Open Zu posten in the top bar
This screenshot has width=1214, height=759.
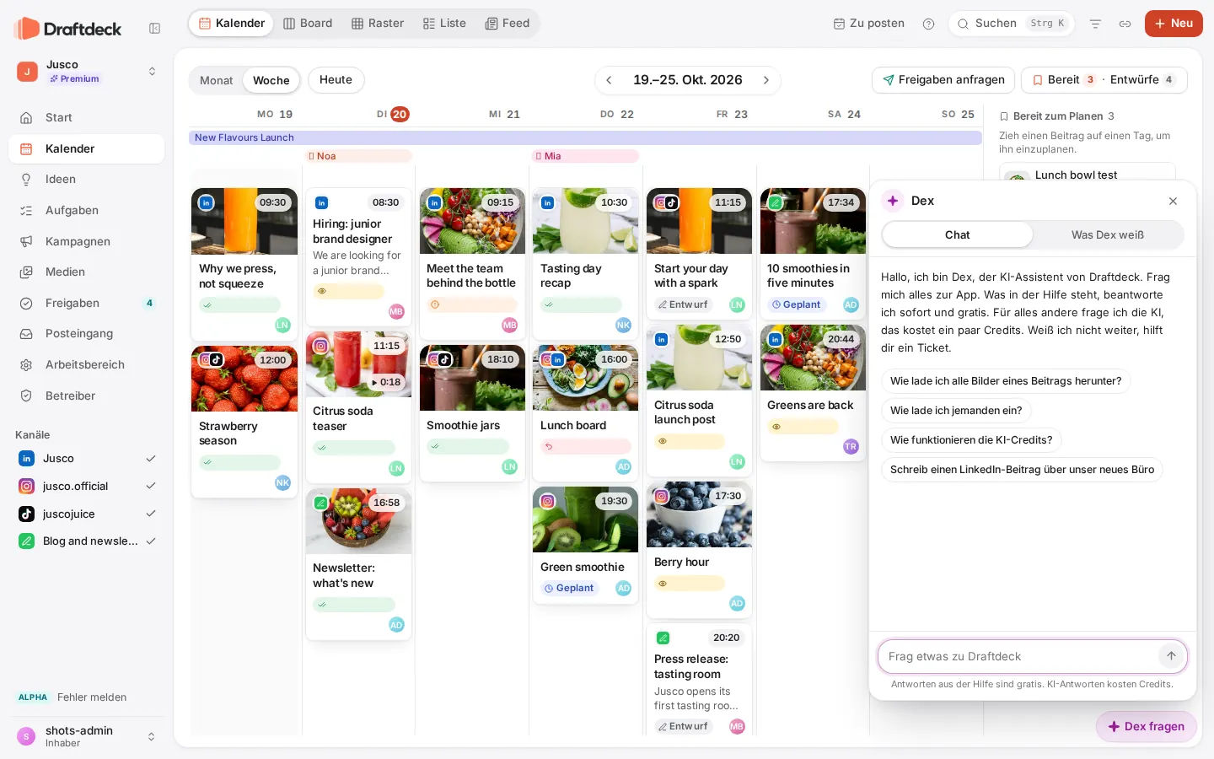[869, 24]
